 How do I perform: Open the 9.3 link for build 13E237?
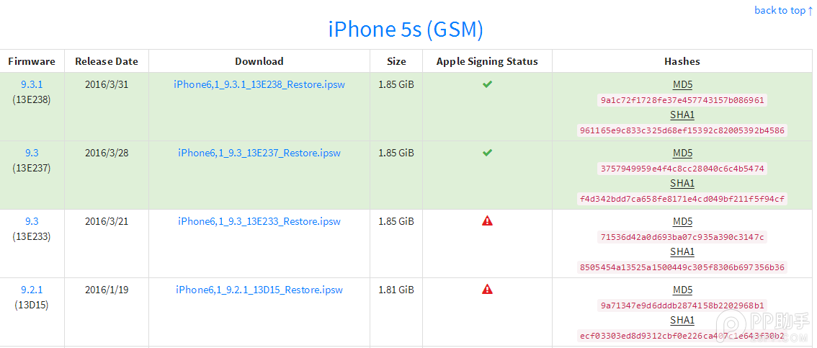click(32, 153)
